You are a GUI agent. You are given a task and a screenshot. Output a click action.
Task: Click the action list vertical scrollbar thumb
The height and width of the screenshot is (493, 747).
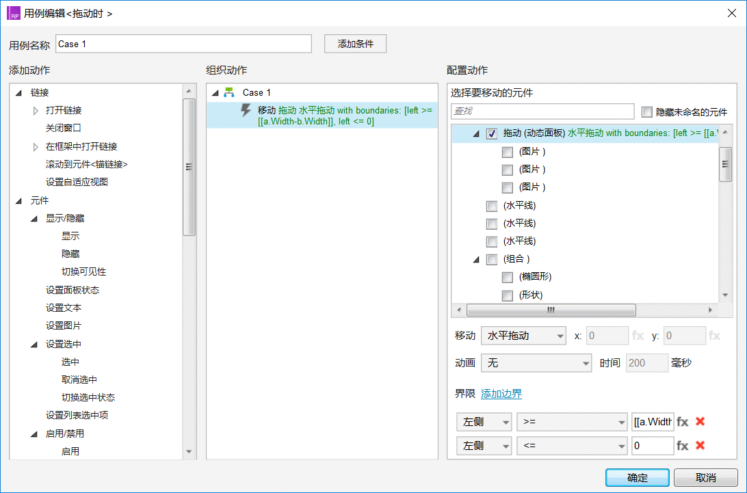click(x=189, y=167)
